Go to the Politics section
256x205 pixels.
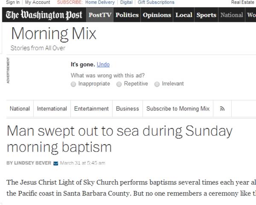(127, 15)
